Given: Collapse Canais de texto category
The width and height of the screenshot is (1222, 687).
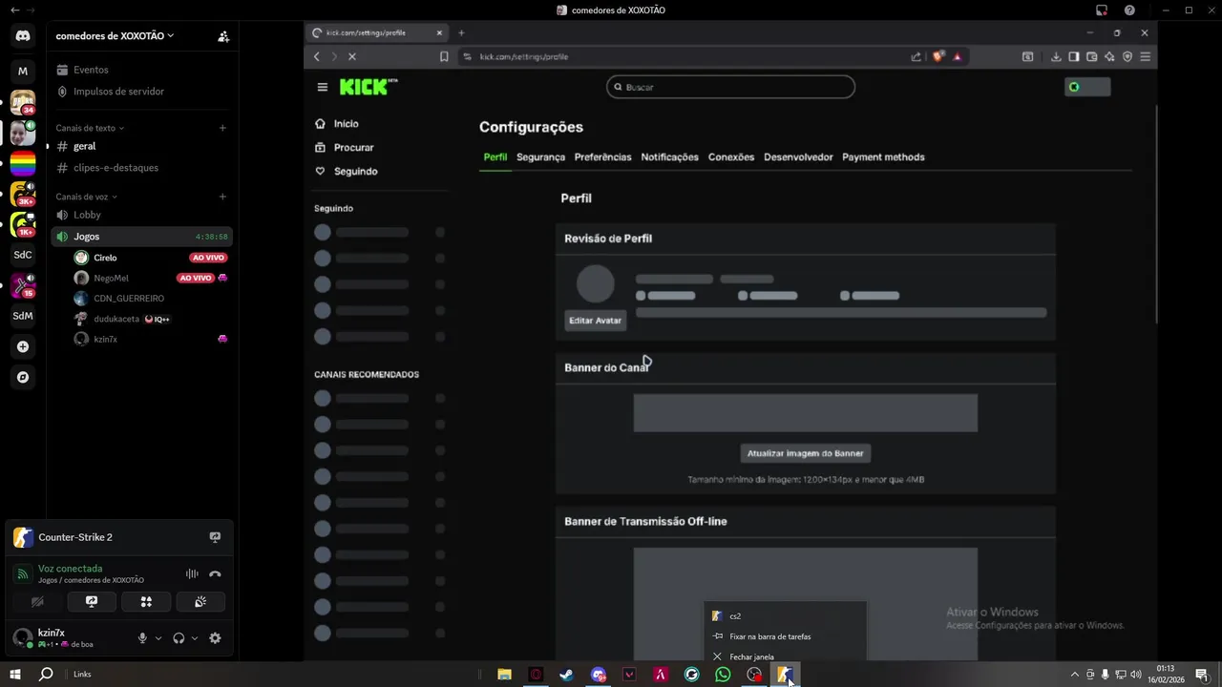Looking at the screenshot, I should pyautogui.click(x=90, y=128).
